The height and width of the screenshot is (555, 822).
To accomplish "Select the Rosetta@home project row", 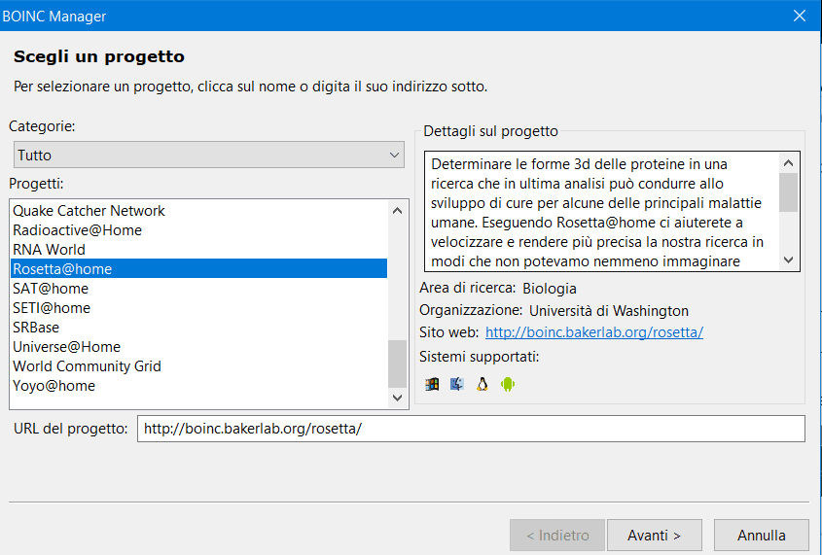I will [x=199, y=268].
